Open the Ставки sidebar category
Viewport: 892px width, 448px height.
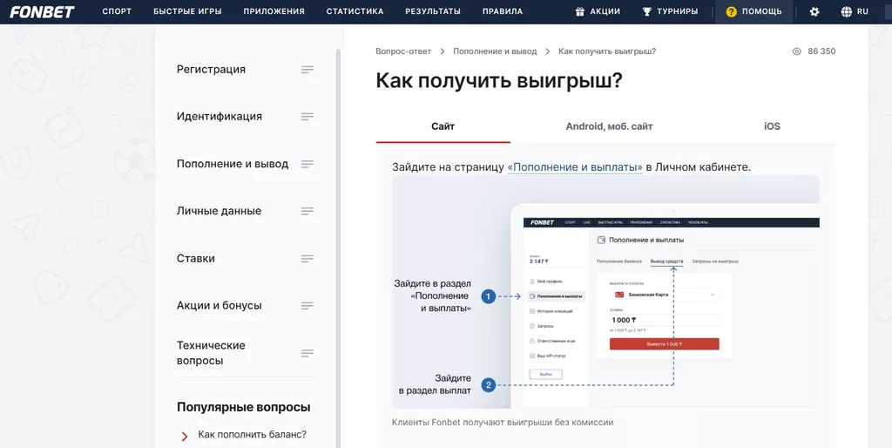click(x=196, y=259)
